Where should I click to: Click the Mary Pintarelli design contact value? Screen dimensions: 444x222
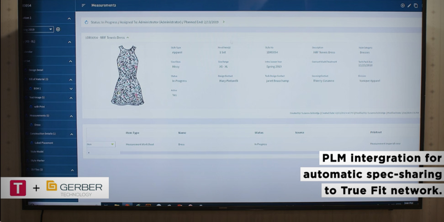pos(228,81)
